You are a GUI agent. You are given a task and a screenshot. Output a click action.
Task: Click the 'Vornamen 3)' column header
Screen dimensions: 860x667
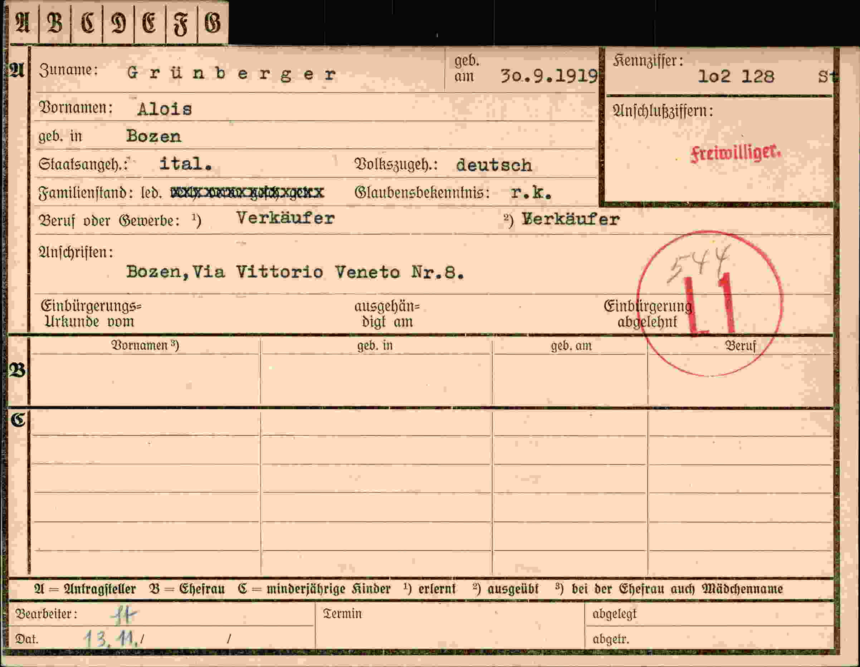pos(145,345)
